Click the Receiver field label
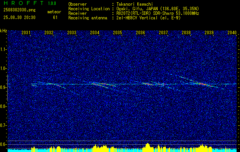The height and width of the screenshot is (152, 240). pyautogui.click(x=77, y=13)
